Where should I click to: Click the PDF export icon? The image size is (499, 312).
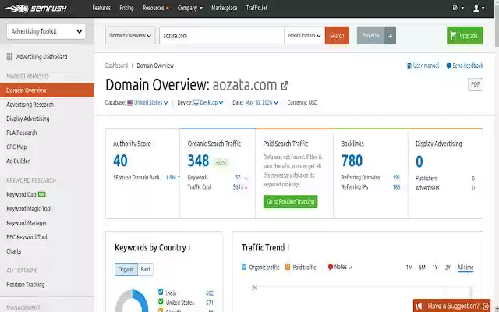coord(475,84)
